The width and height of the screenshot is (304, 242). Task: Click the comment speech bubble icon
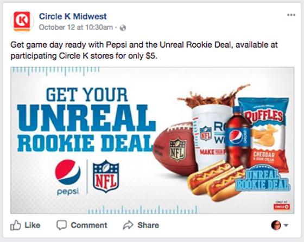point(62,225)
